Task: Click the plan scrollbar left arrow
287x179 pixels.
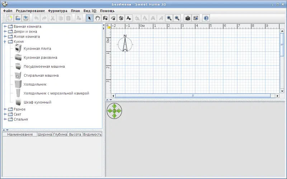Action: (113, 96)
